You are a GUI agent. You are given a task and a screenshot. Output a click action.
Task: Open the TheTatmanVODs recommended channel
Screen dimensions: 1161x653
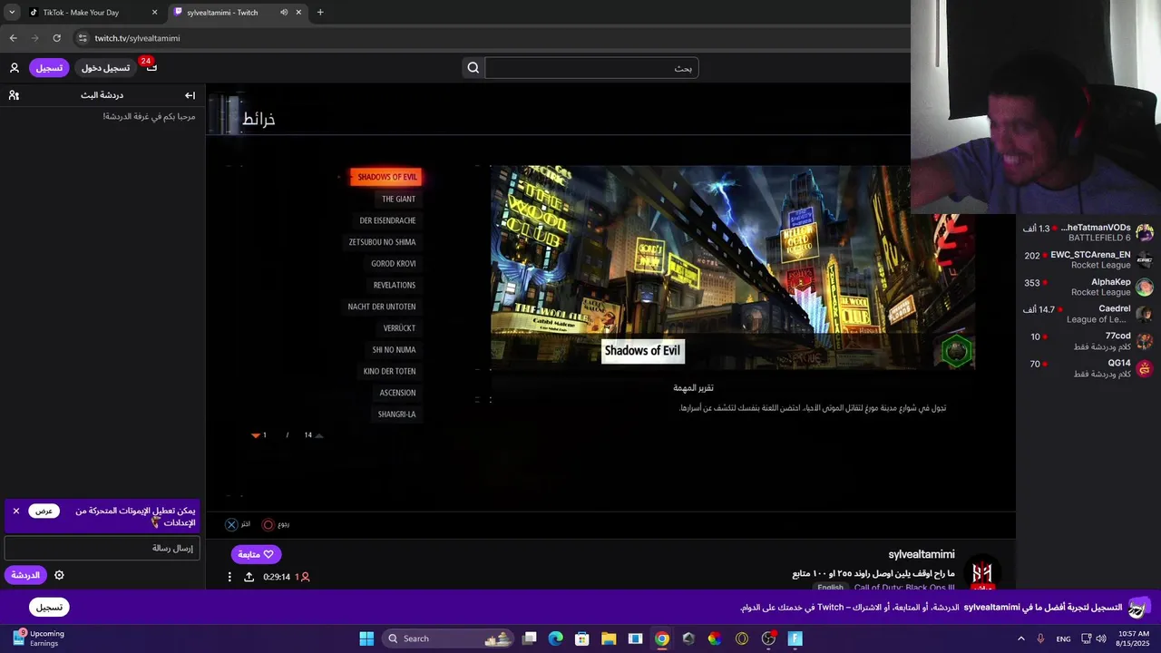(1087, 233)
